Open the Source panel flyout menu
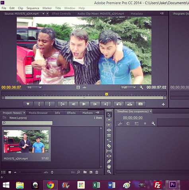Image resolution: width=189 pixels, height=190 pixels. (162, 13)
